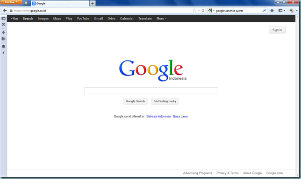The image size is (301, 179).
Task: Click the info "i" icon in sidebar
Action: [x=3, y=53]
